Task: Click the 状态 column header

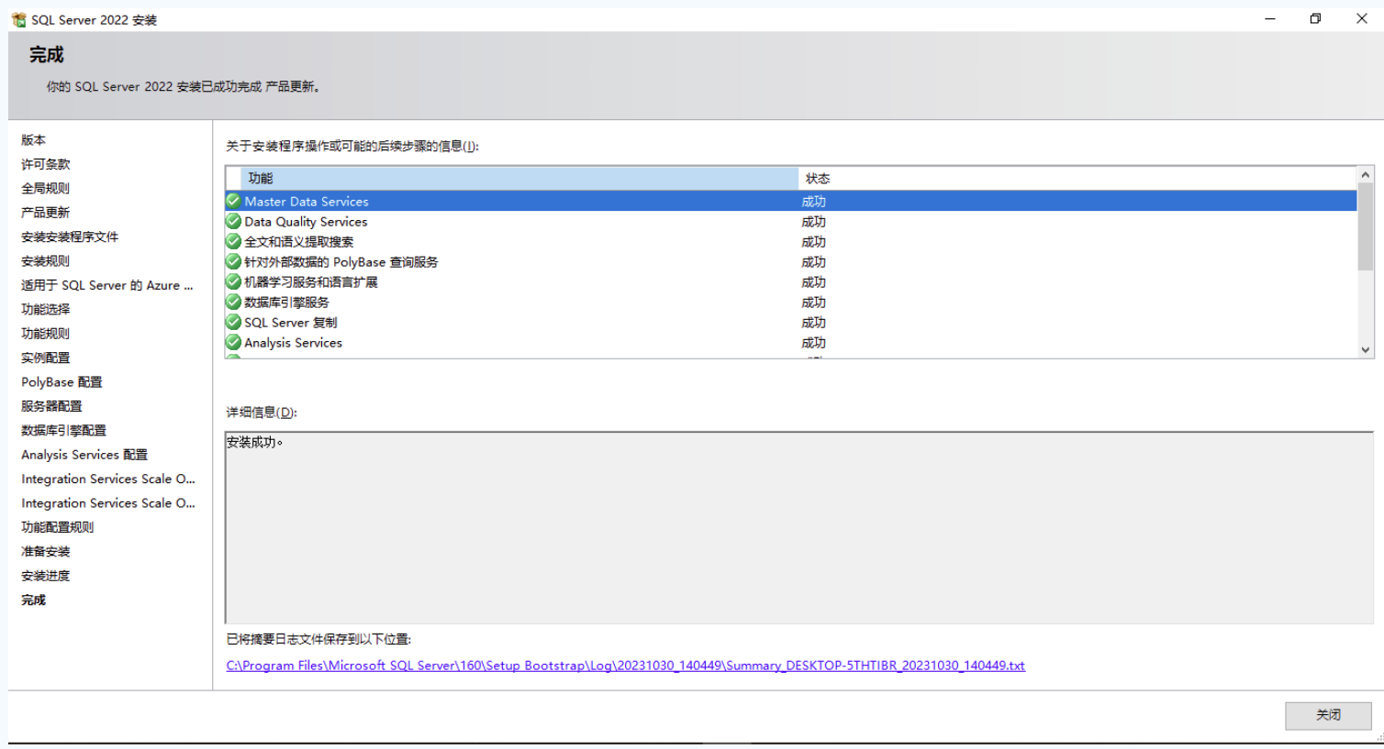Action: pos(1077,178)
